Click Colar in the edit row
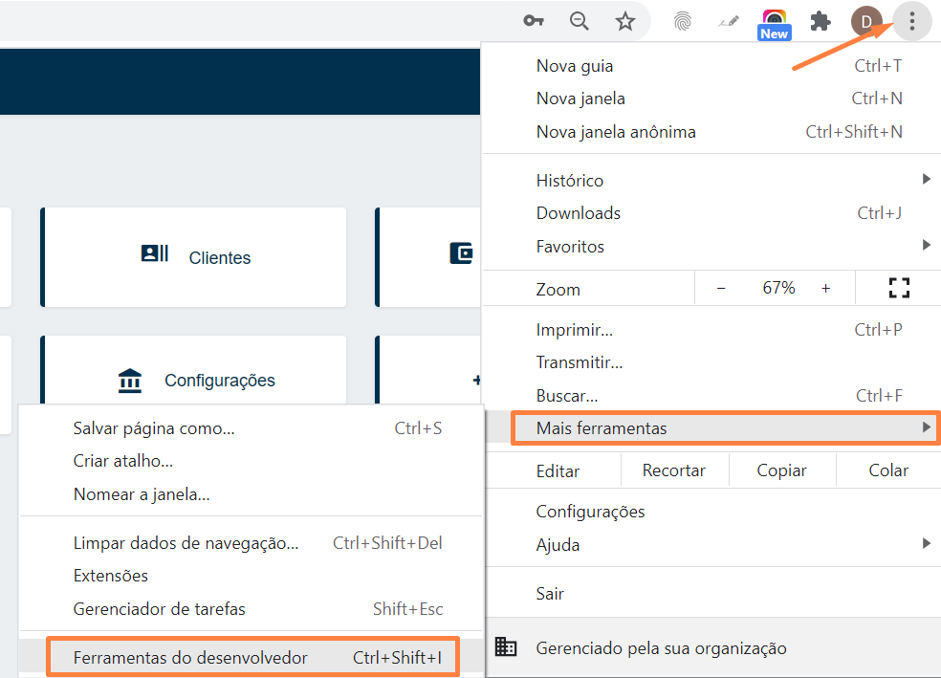Viewport: 941px width, 678px height. [888, 470]
